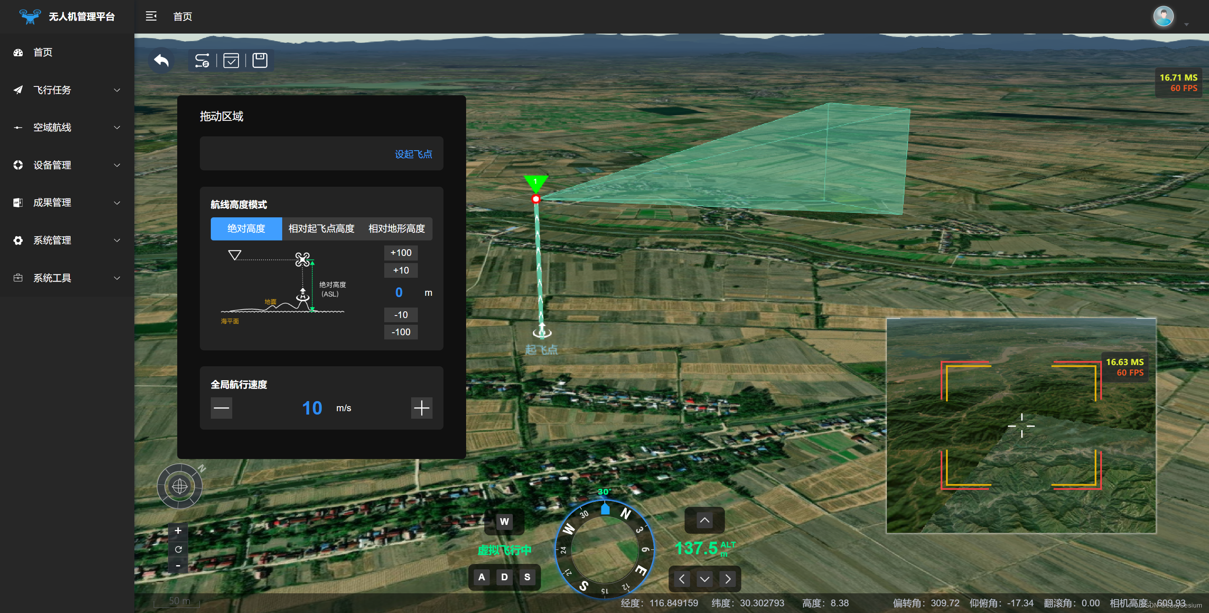Click the 设起飞点 link

[413, 154]
